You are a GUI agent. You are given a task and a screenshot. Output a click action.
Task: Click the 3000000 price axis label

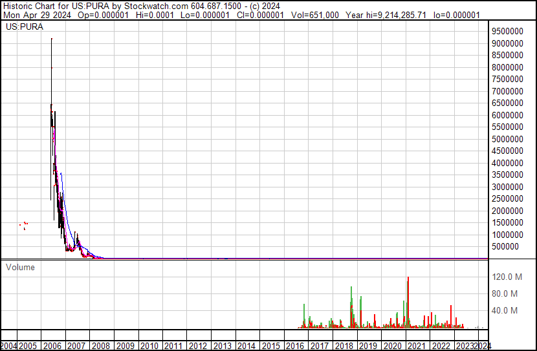(x=507, y=187)
